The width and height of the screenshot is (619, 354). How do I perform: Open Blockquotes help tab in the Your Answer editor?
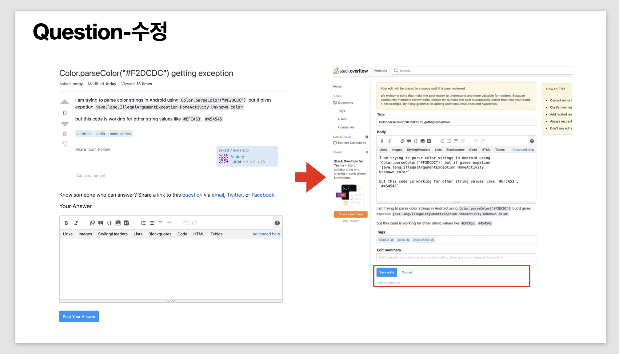click(160, 234)
